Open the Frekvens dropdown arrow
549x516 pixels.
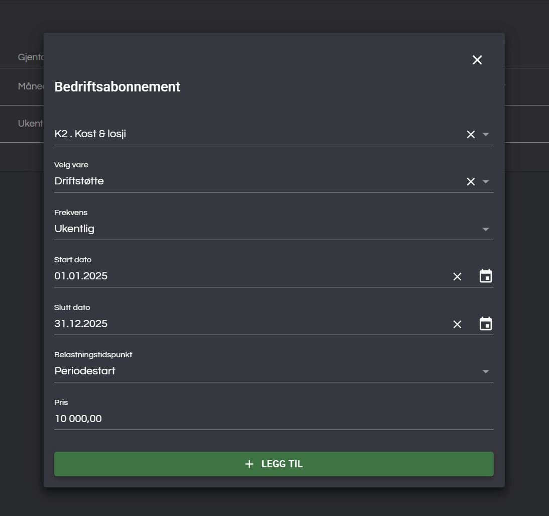tap(486, 229)
